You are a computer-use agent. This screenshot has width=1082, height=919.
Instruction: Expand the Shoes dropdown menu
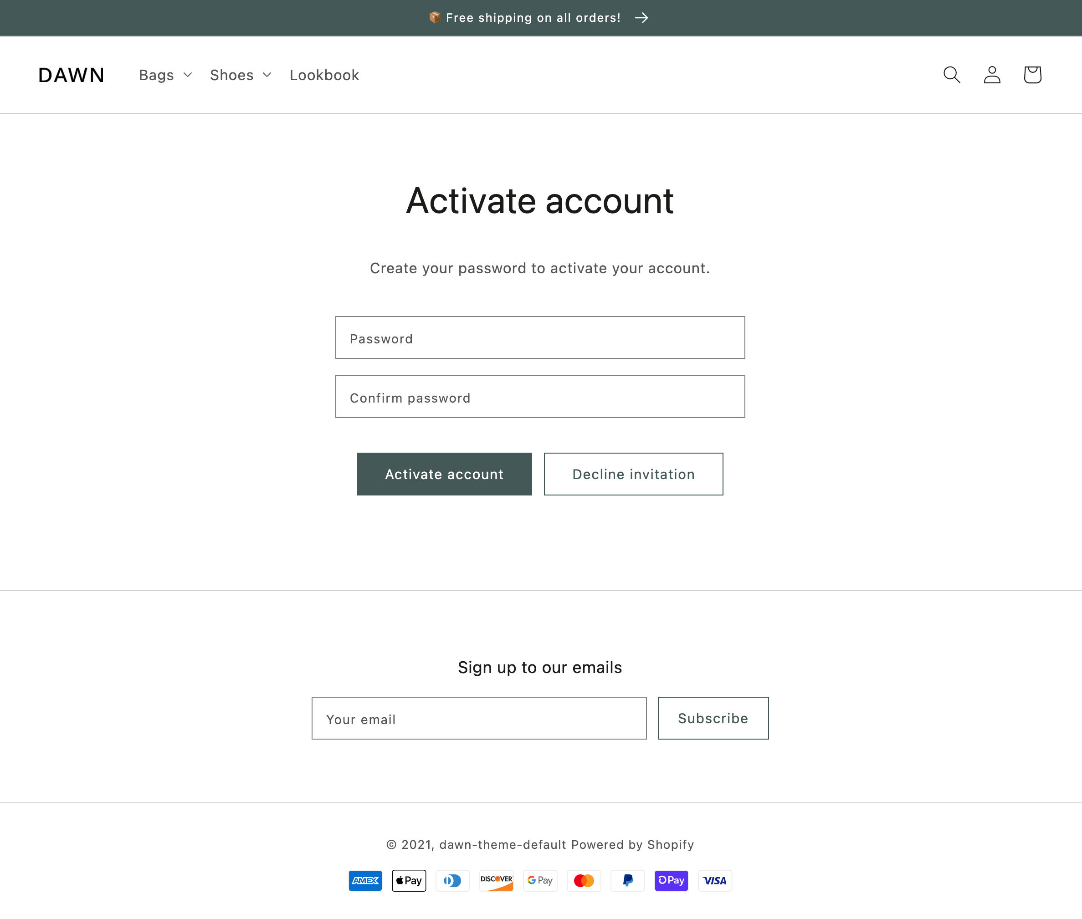pos(240,75)
